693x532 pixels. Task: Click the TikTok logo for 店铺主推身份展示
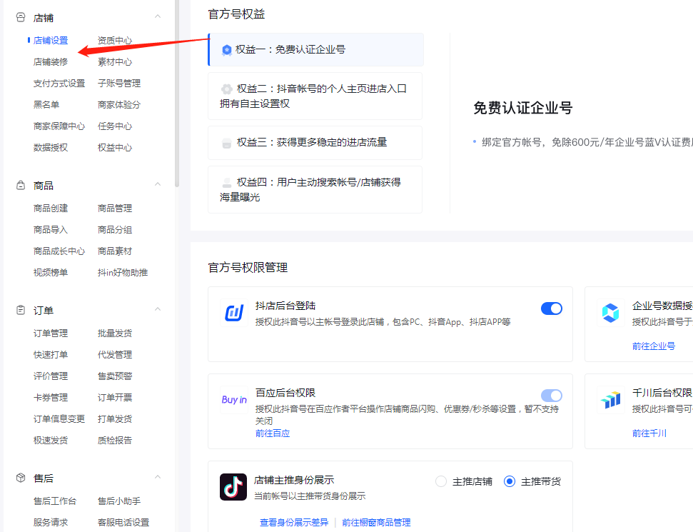233,487
